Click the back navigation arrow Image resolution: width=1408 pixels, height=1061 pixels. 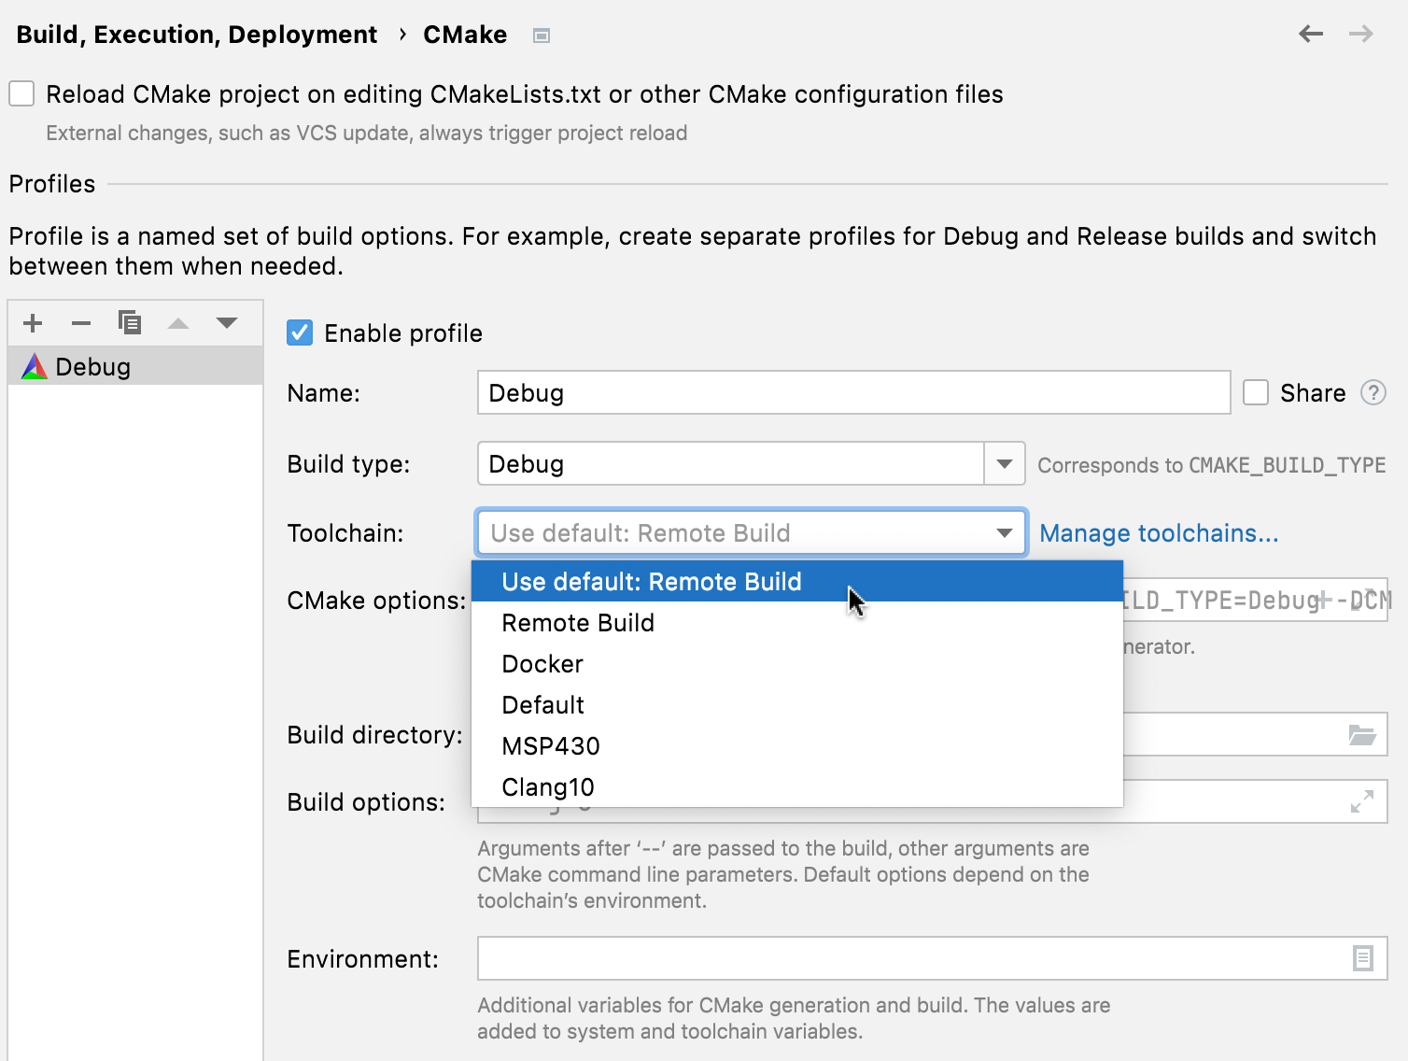pos(1311,34)
